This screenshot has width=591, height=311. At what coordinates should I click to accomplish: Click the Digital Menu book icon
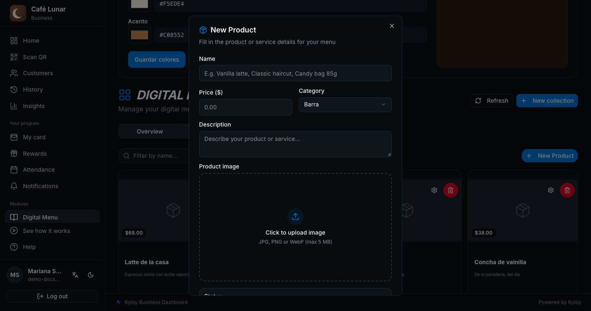point(14,217)
